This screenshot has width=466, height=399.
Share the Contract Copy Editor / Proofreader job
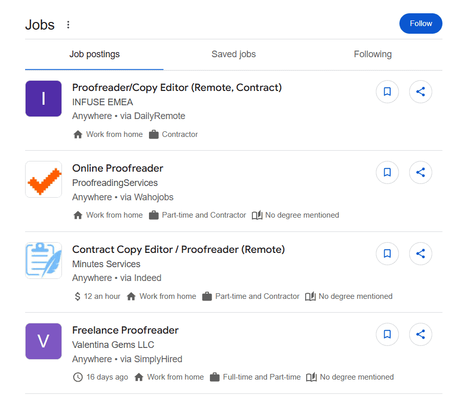click(420, 253)
